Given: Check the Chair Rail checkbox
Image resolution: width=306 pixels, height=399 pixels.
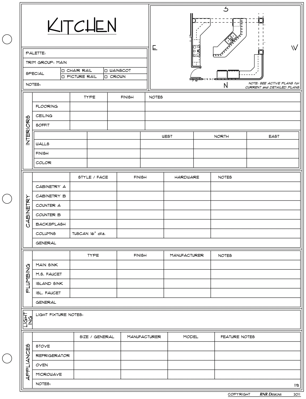Looking at the screenshot, I should 63,71.
